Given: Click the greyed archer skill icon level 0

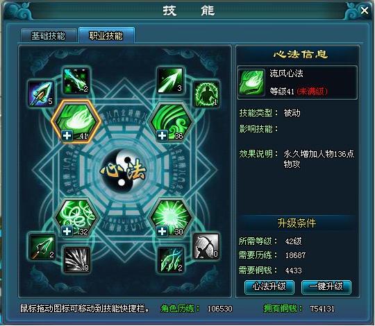Looking at the screenshot, I should (x=206, y=246).
